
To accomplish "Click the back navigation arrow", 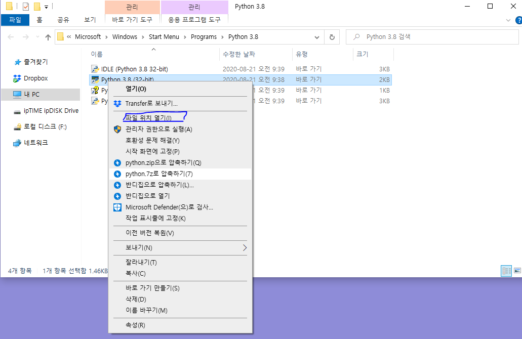I will [11, 37].
